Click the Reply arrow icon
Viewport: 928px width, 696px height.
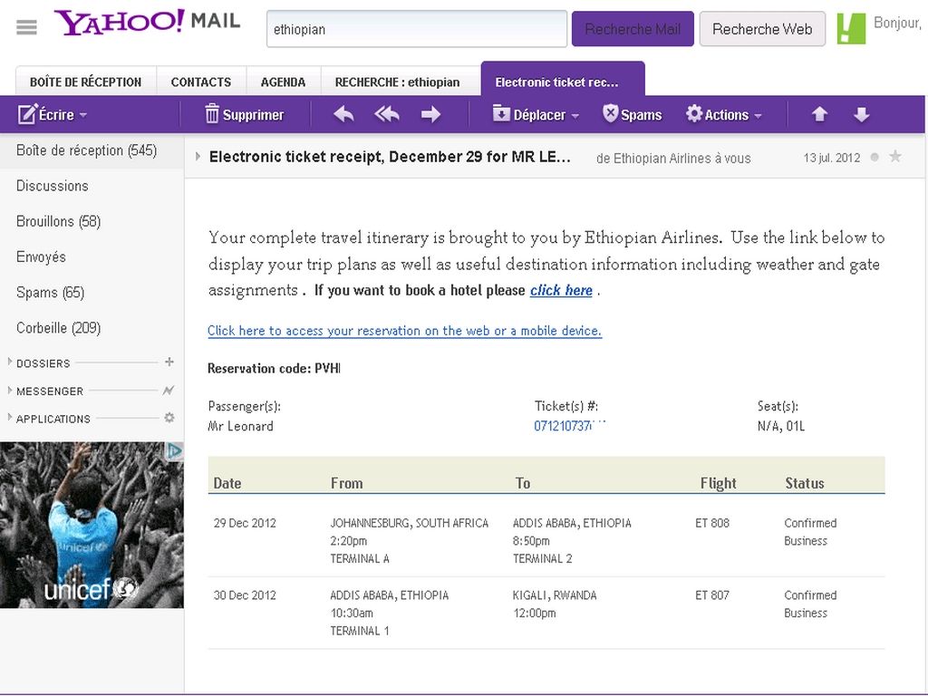click(x=343, y=114)
